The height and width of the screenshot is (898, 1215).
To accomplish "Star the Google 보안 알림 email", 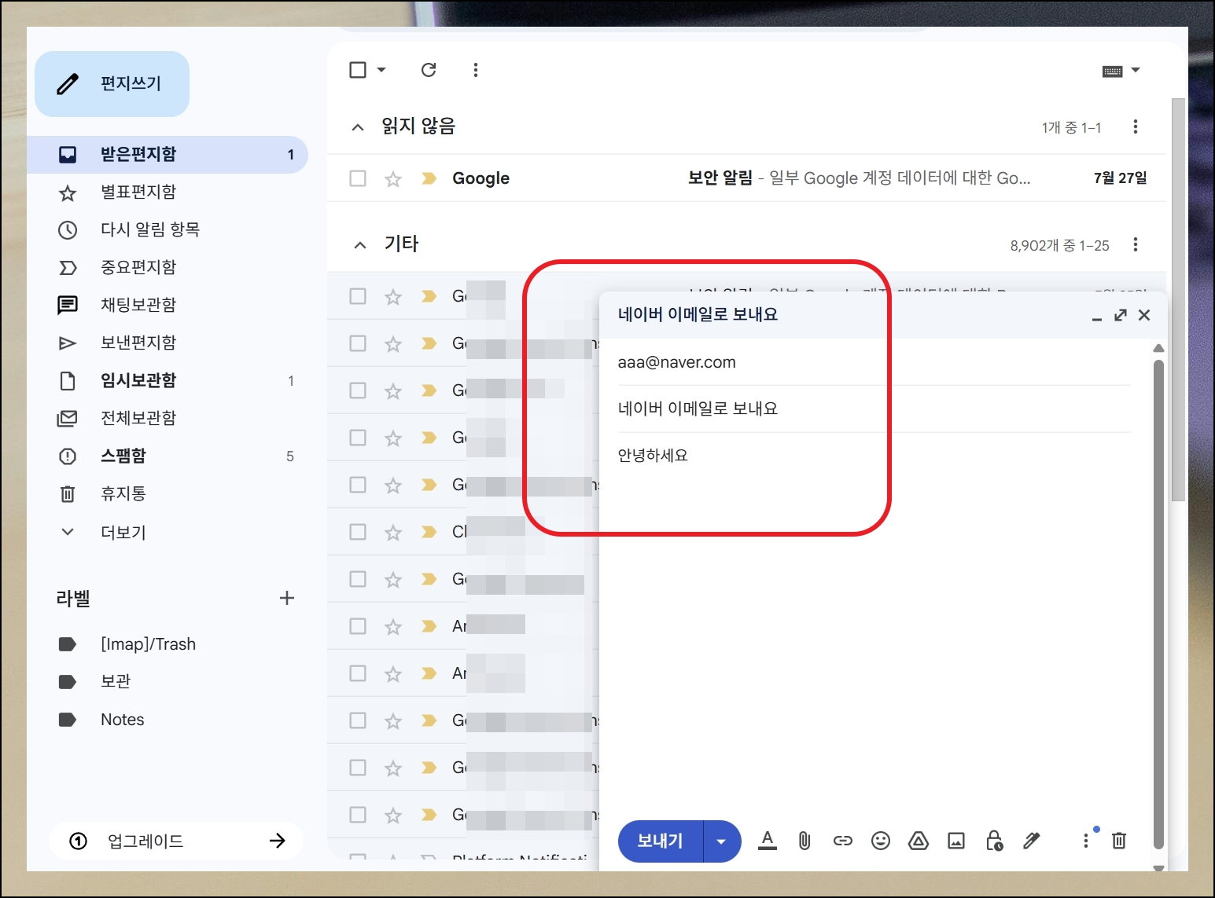I will (393, 179).
